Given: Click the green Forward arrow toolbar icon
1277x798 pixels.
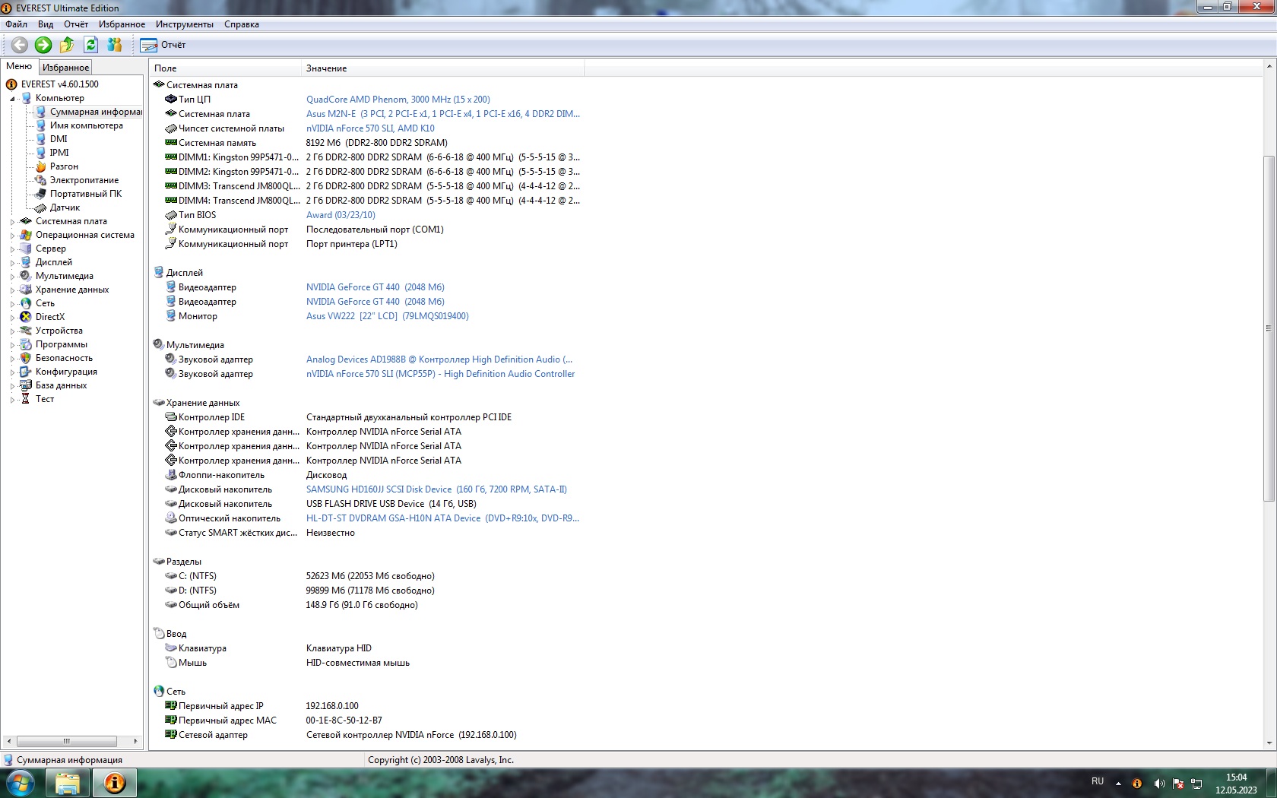Looking at the screenshot, I should (43, 45).
